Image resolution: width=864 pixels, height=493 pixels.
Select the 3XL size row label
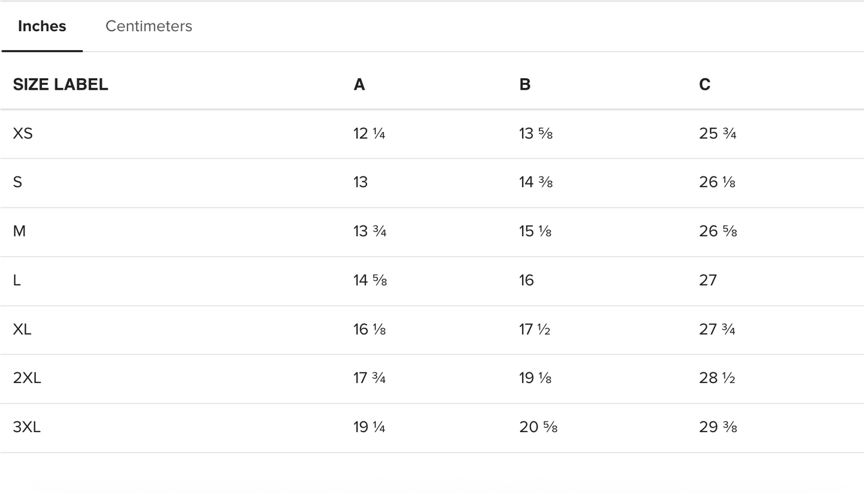(26, 427)
